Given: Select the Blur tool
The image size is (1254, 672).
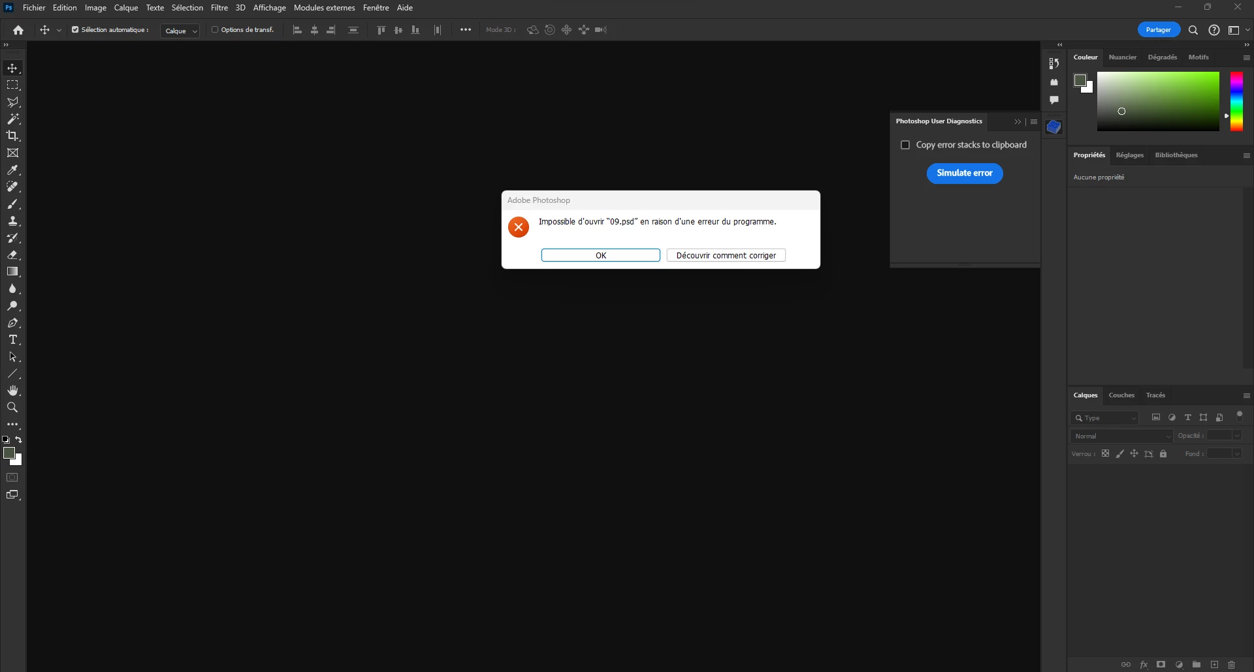Looking at the screenshot, I should pos(12,289).
